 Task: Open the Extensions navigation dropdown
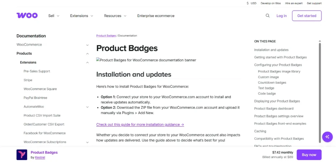coord(82,16)
